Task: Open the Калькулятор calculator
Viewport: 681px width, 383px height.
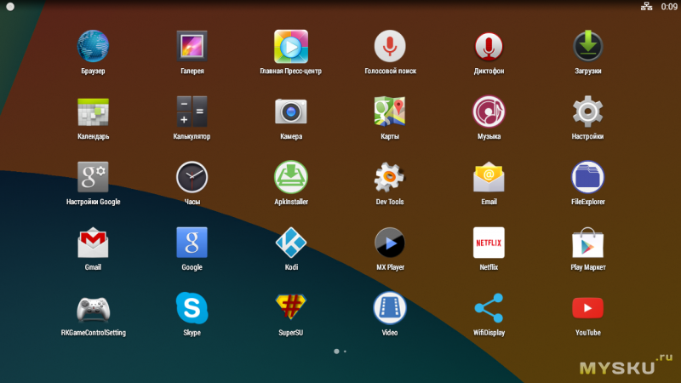Action: pos(192,112)
